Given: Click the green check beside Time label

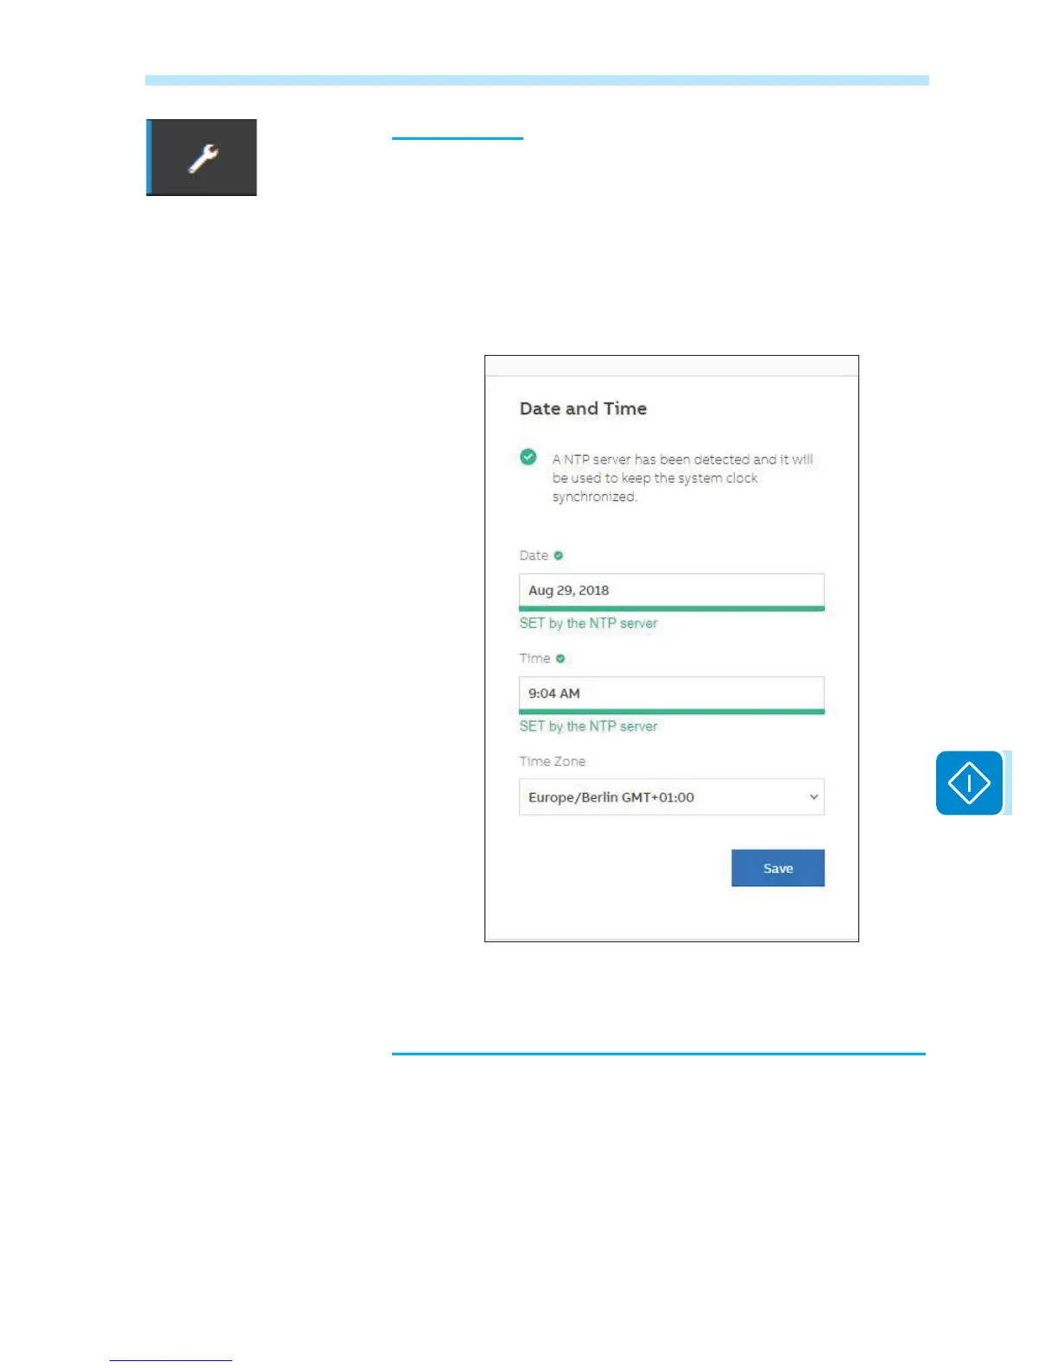Looking at the screenshot, I should 560,658.
